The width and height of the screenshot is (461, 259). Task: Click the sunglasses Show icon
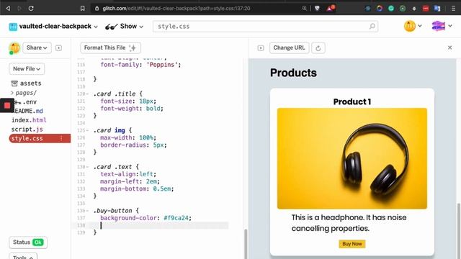tap(111, 27)
